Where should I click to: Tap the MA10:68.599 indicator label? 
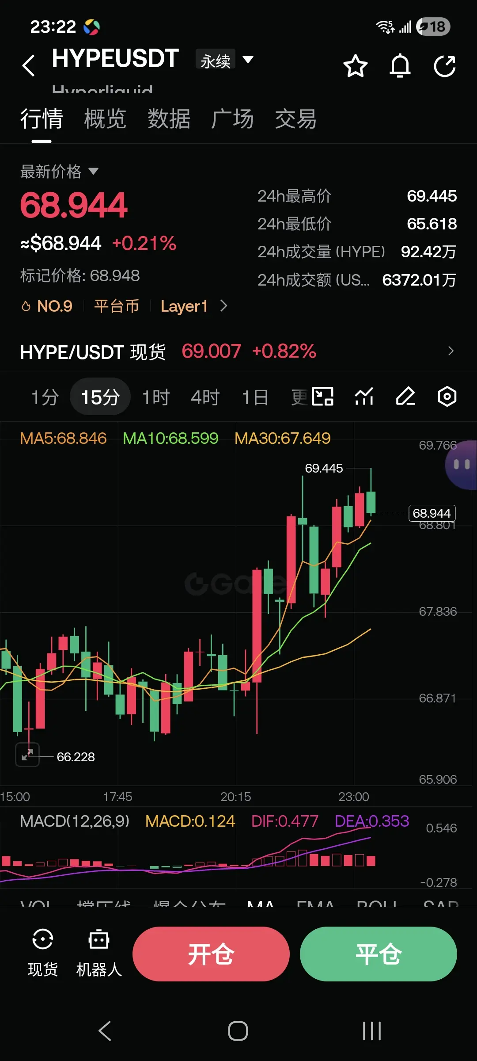pos(170,438)
